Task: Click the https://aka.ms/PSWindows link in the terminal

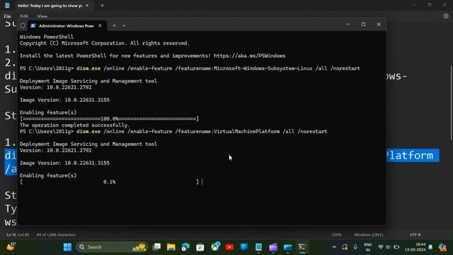Action: (250, 56)
